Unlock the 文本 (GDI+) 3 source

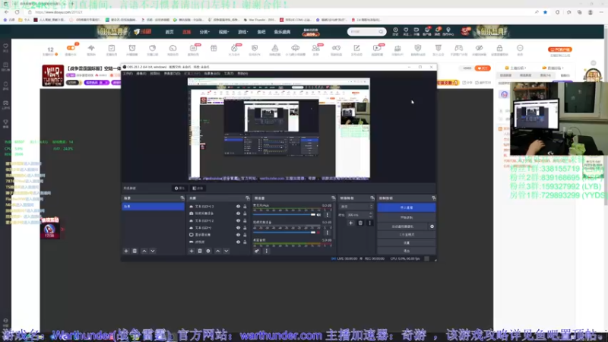(245, 207)
